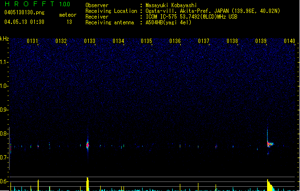Click the Receiving Location label
The width and height of the screenshot is (300, 191).
(x=111, y=11)
